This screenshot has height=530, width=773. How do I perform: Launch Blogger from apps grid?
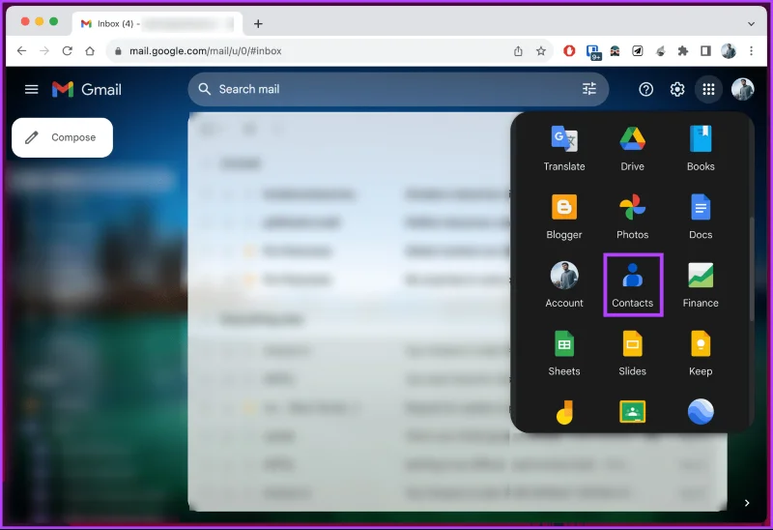coord(564,216)
